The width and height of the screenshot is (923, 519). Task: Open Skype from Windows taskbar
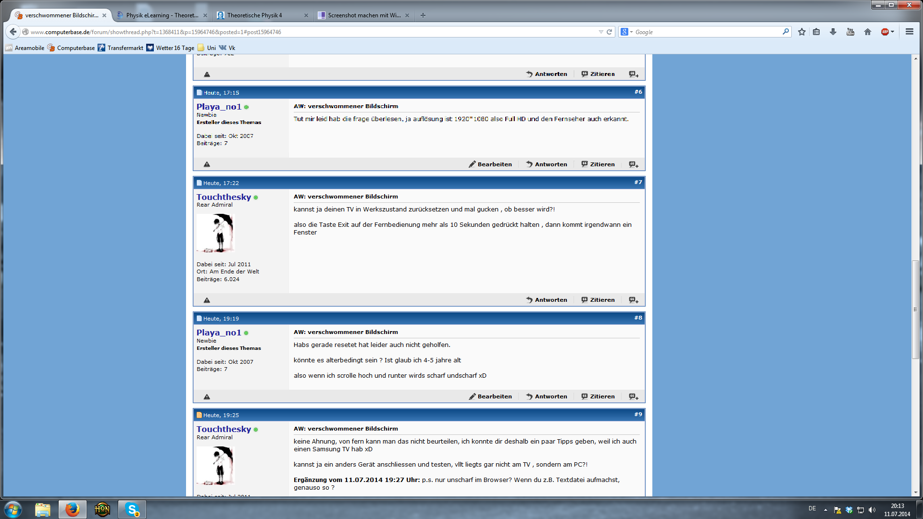click(x=132, y=509)
